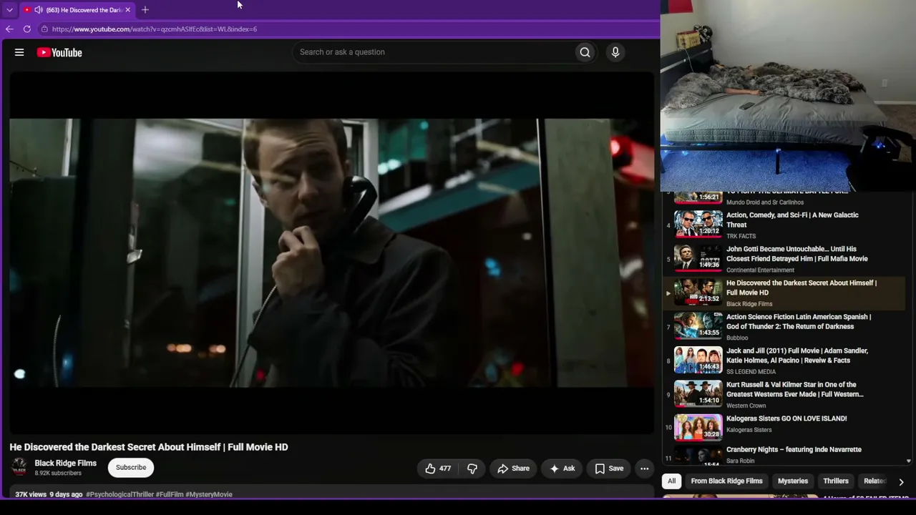The image size is (916, 515).
Task: Like the video with thumbs up
Action: 437,469
